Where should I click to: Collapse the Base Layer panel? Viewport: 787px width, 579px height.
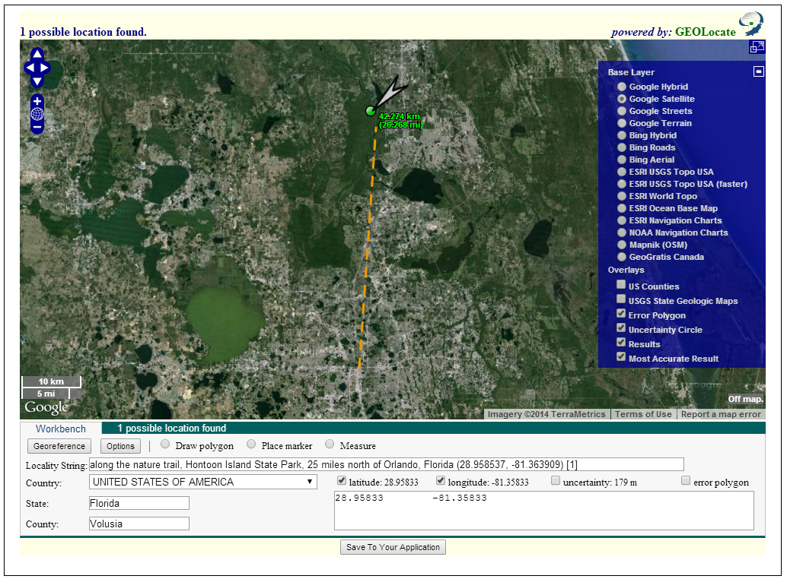pos(758,71)
